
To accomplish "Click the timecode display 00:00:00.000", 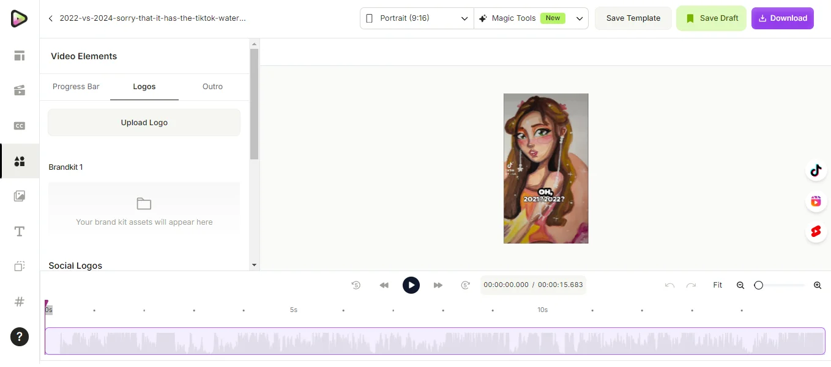I will coord(506,285).
